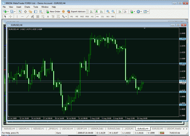Select the Andrews Pitchfork lines tool
Viewport: 190px width, 136px height.
click(x=58, y=17)
